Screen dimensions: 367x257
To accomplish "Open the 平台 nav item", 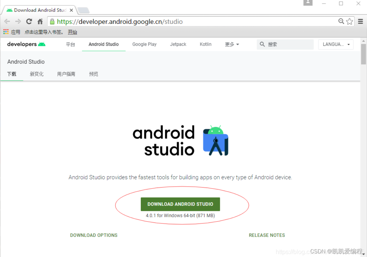I will click(70, 44).
